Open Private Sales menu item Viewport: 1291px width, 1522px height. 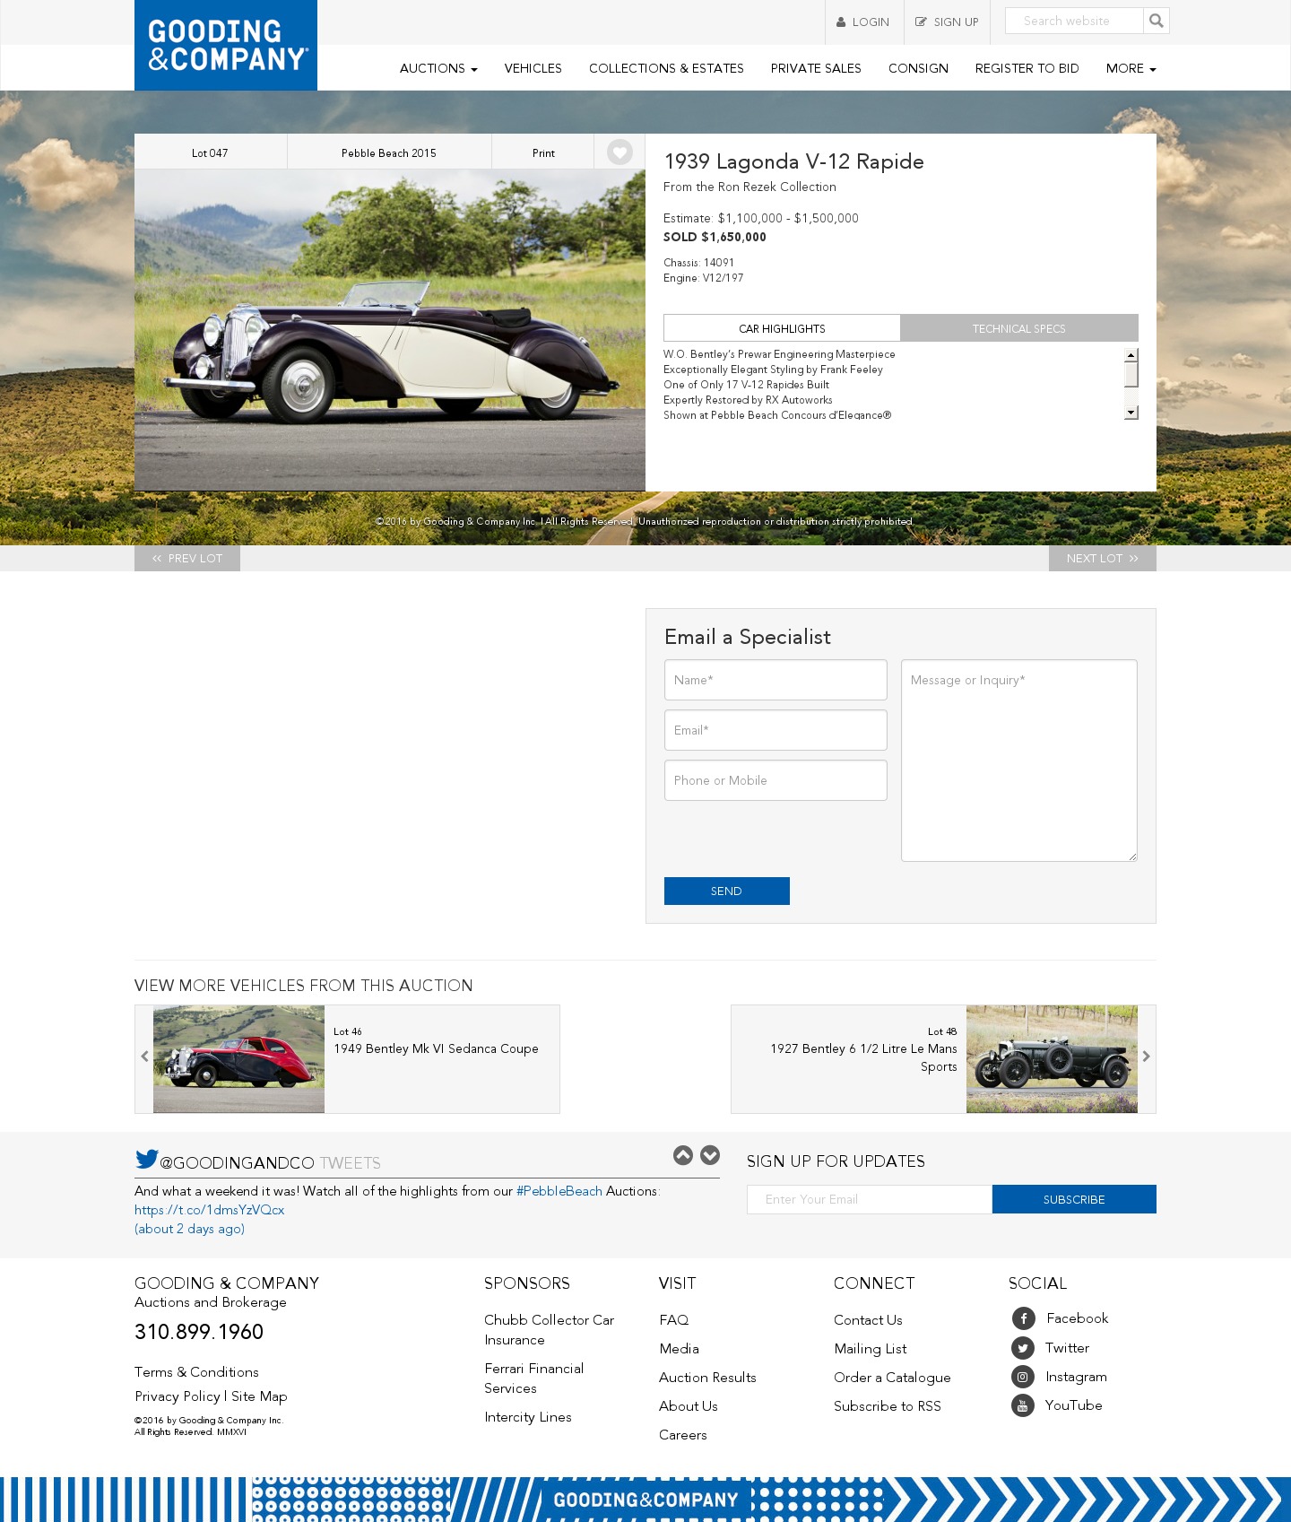pos(816,68)
